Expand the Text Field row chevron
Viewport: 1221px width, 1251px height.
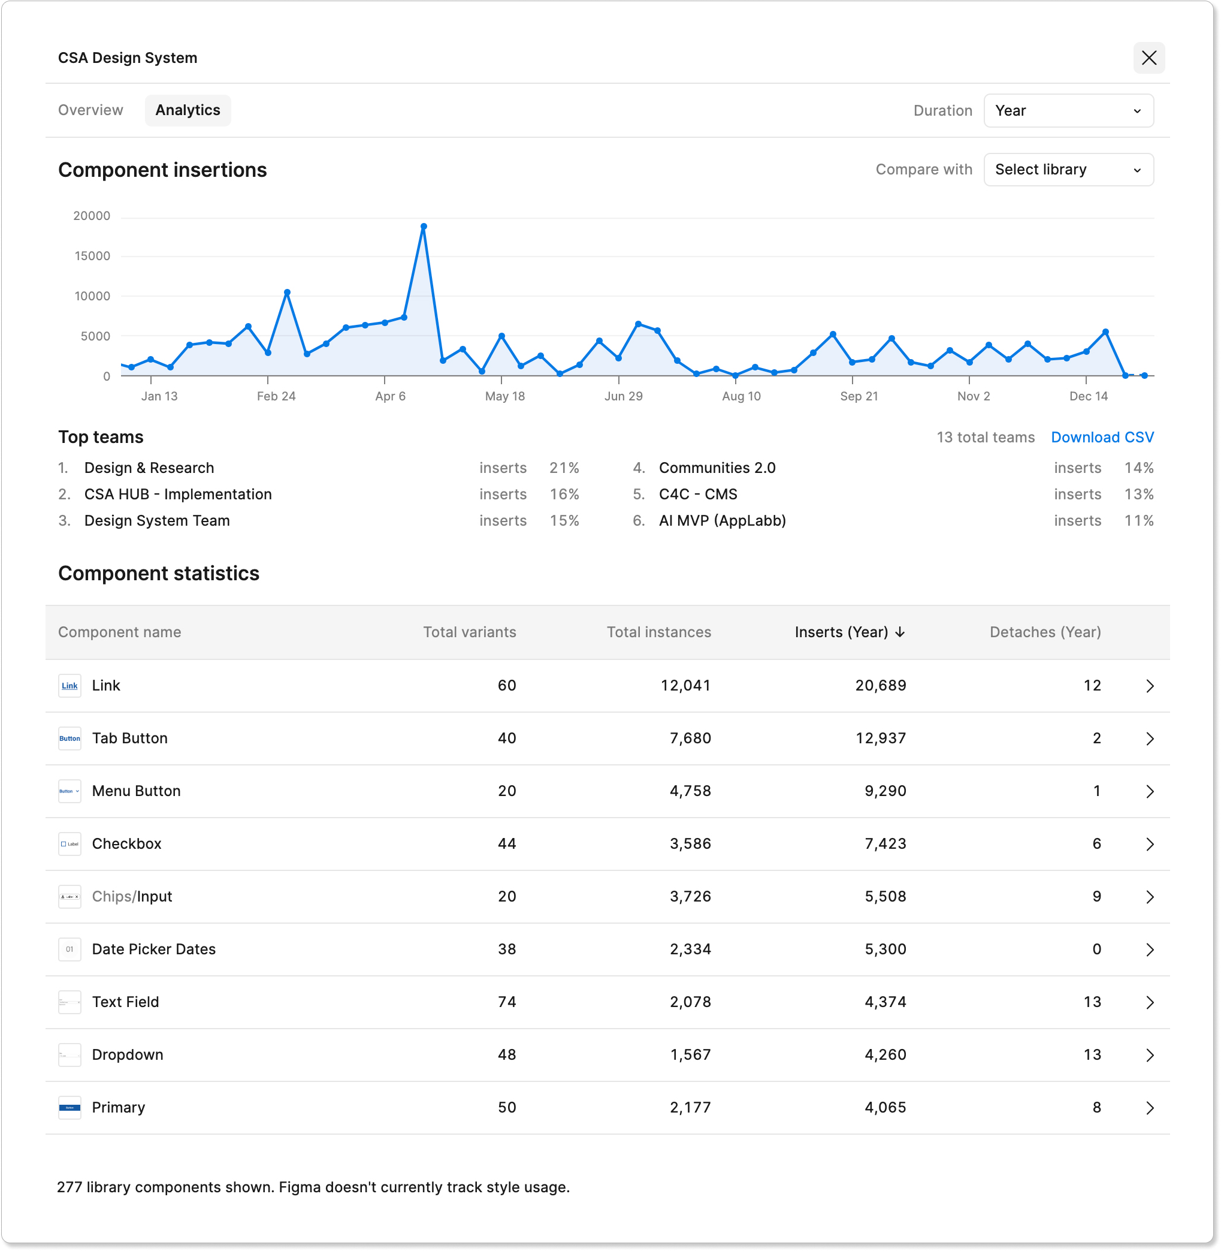(1149, 1002)
